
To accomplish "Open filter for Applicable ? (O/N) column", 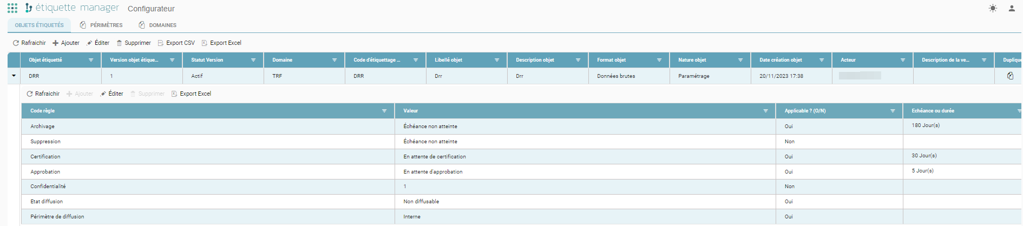I will [x=893, y=111].
